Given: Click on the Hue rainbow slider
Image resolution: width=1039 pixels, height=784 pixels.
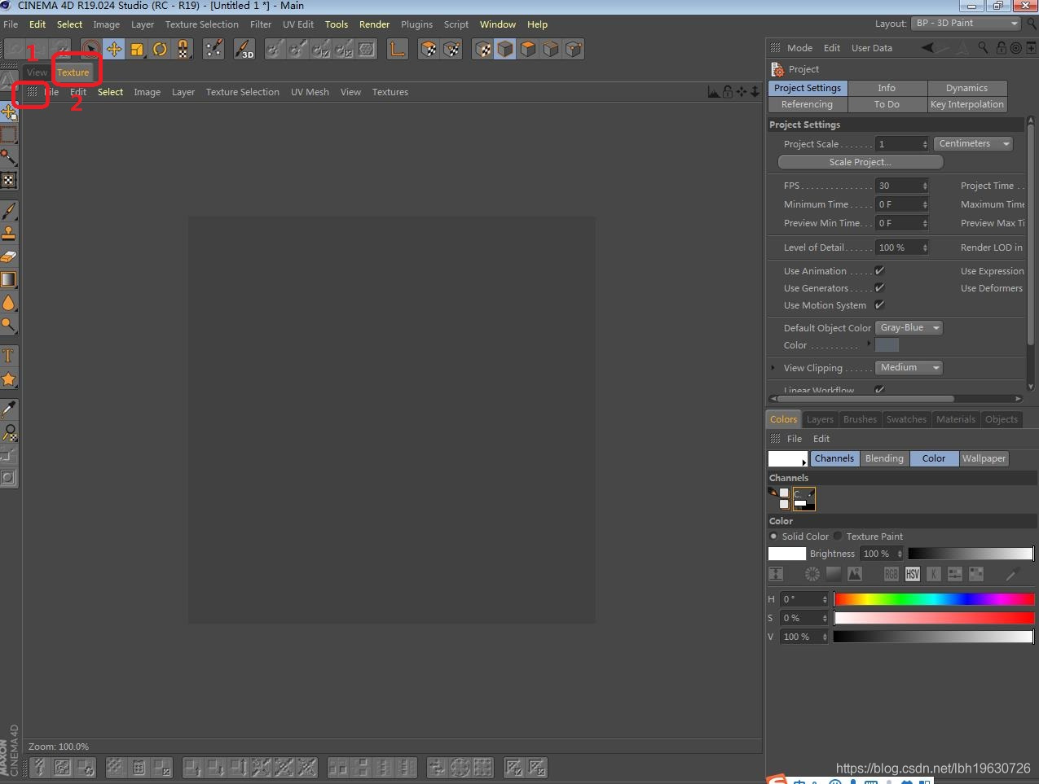Looking at the screenshot, I should (x=934, y=599).
